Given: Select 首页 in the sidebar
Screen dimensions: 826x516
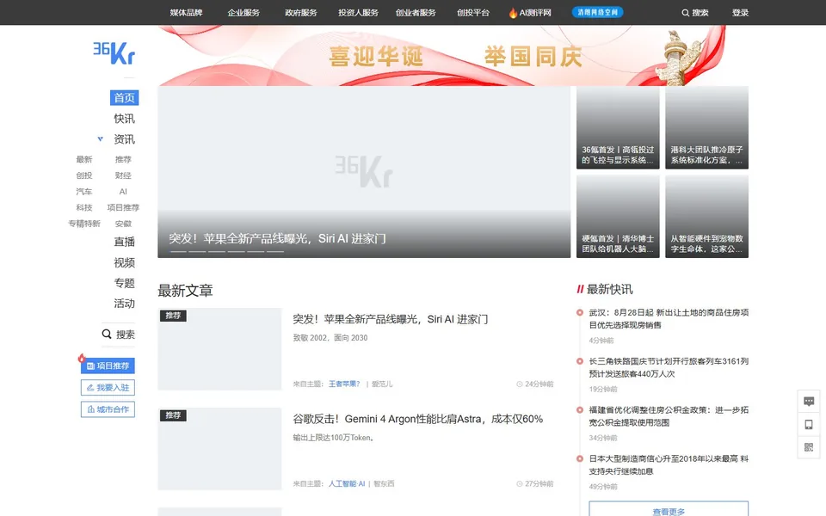Looking at the screenshot, I should click(x=124, y=97).
